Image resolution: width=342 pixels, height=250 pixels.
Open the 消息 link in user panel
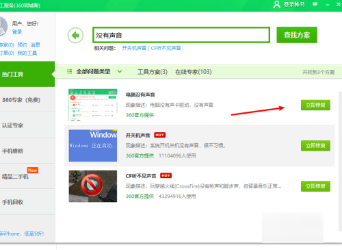tap(36, 45)
